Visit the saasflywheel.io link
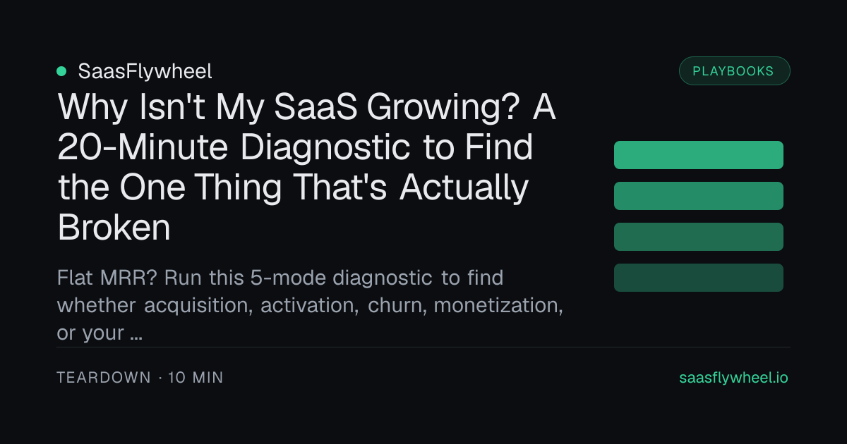Viewport: 847px width, 444px height. pos(733,378)
